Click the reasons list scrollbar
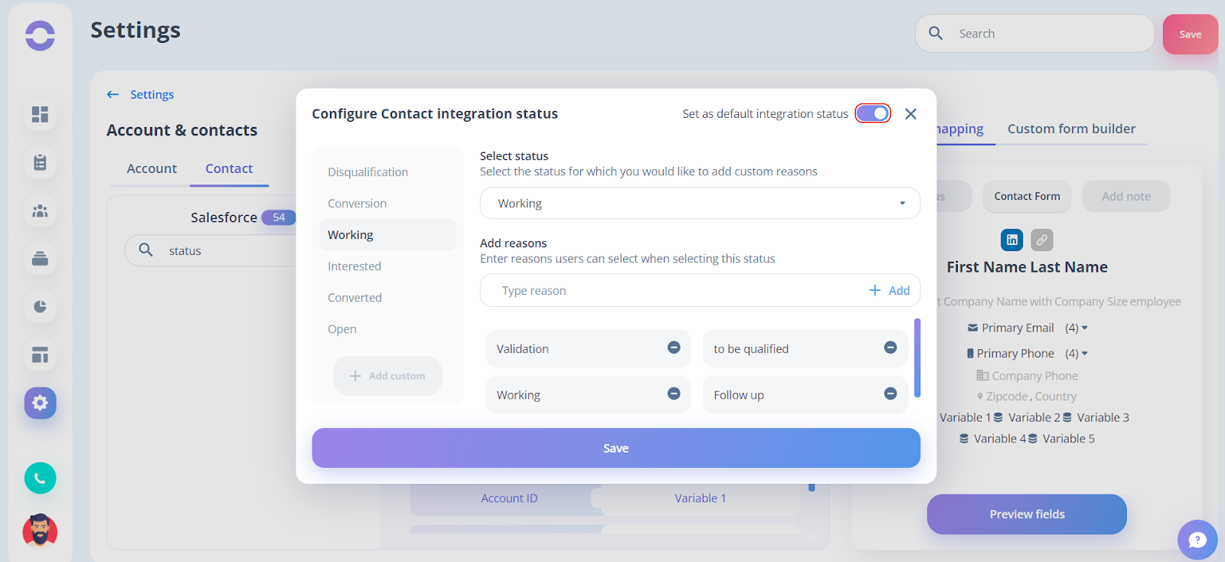1225x562 pixels. (x=917, y=358)
